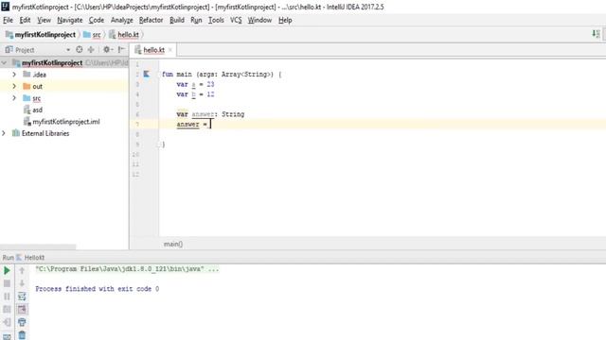
Task: Click line number 7 in the gutter
Action: (x=136, y=124)
